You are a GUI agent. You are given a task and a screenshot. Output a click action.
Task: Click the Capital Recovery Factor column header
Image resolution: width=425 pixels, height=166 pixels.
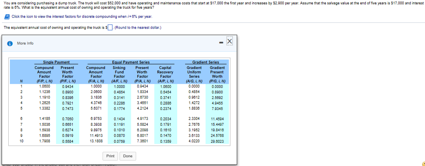[x=165, y=74]
